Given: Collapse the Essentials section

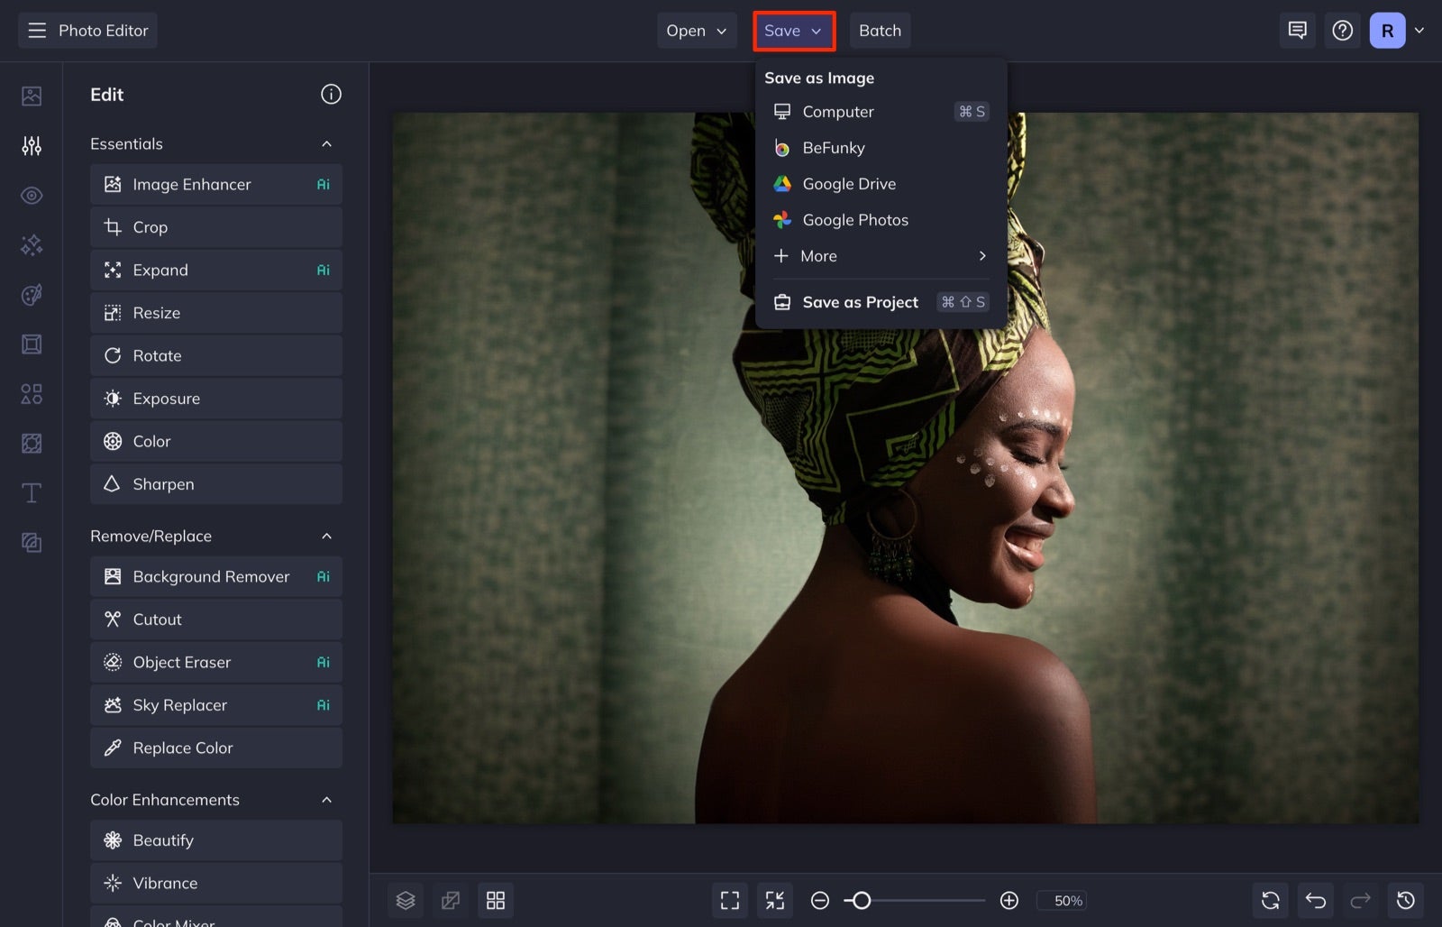Looking at the screenshot, I should click(x=327, y=143).
